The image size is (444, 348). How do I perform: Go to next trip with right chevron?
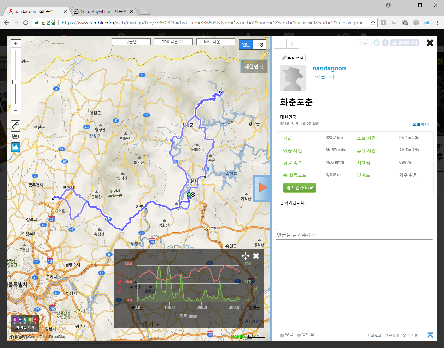292,44
